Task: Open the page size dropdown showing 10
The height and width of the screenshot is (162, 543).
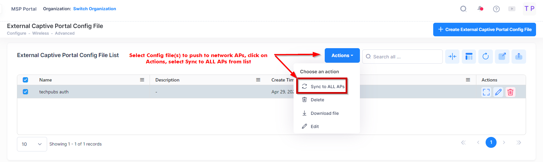Action: [32, 144]
